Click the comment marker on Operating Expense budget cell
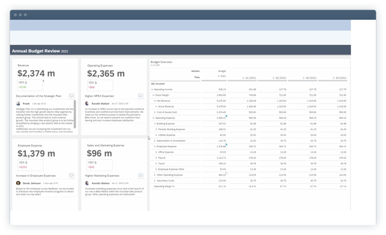The image size is (386, 235). [x=226, y=117]
